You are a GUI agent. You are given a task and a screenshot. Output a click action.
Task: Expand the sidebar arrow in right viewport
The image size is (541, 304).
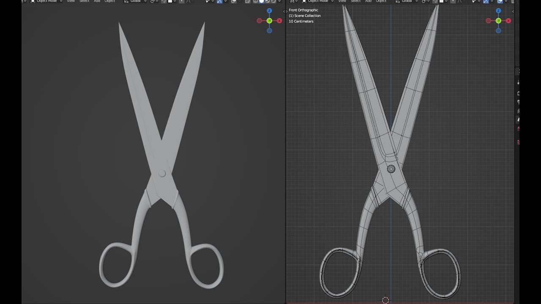click(513, 11)
